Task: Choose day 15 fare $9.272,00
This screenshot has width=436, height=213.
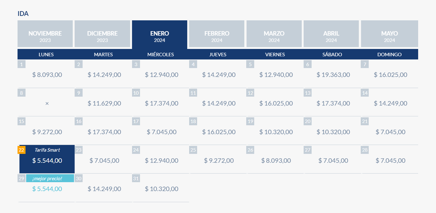Action: pyautogui.click(x=47, y=132)
